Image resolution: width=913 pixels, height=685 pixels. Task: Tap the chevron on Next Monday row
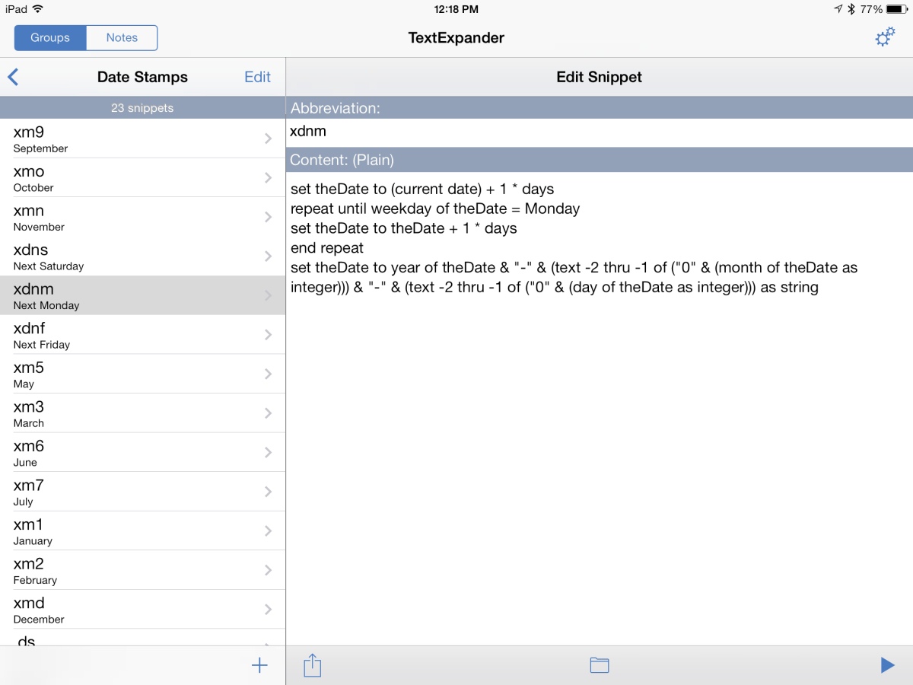268,296
